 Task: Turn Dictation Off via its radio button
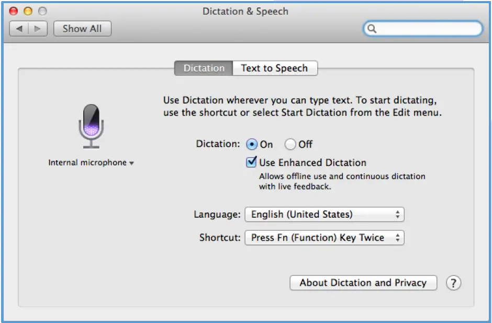coord(289,144)
